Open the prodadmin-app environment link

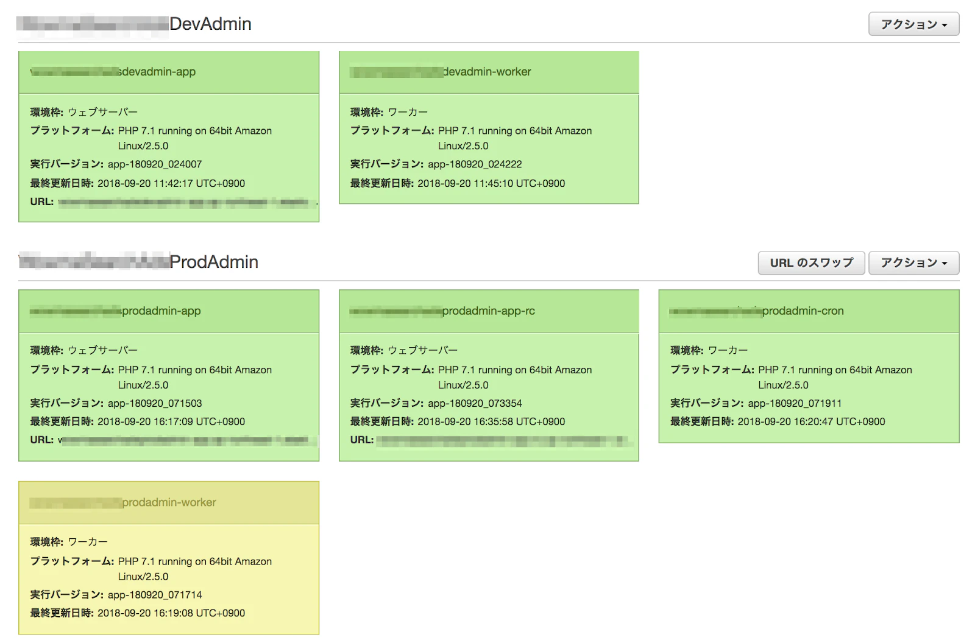point(116,311)
